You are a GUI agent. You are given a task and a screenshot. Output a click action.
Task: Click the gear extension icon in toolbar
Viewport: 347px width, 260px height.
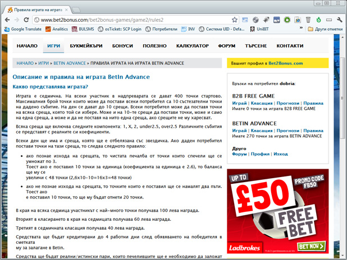coord(255,20)
